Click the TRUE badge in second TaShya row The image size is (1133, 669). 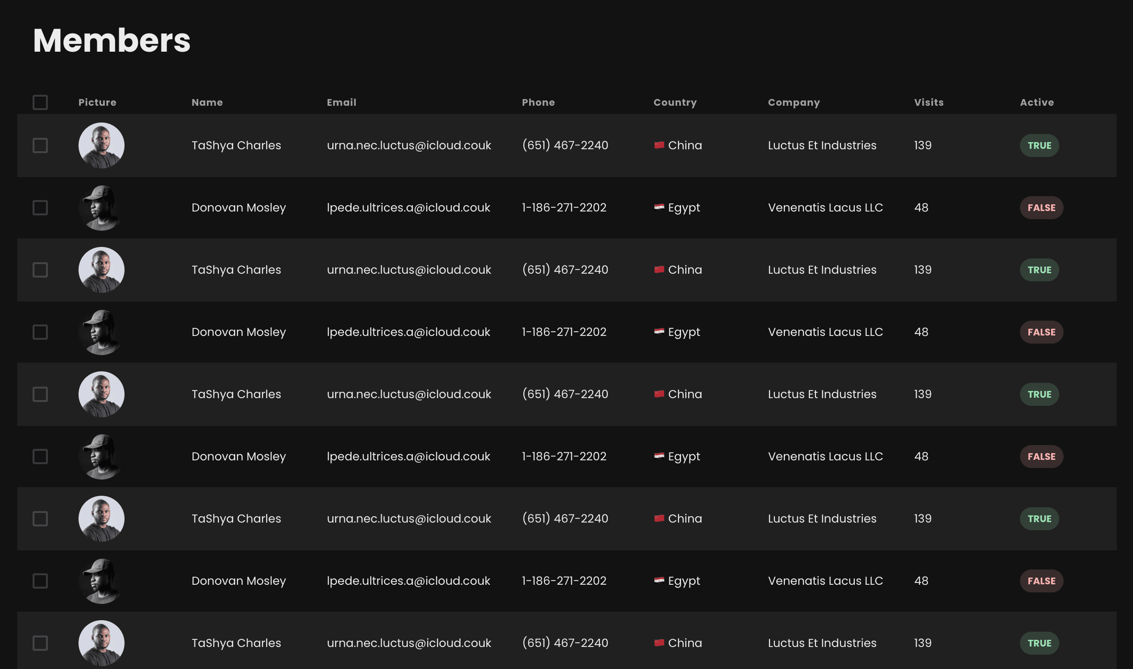pos(1039,270)
